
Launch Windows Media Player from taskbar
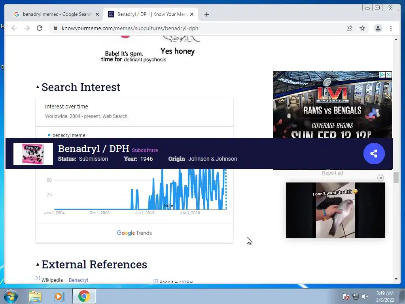pos(59,296)
